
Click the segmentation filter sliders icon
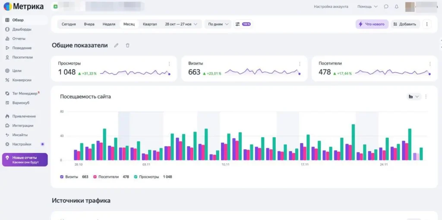[237, 24]
